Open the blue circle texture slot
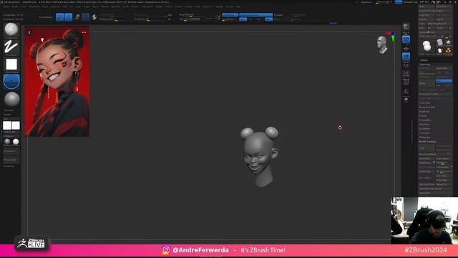The width and height of the screenshot is (458, 258). (x=11, y=81)
